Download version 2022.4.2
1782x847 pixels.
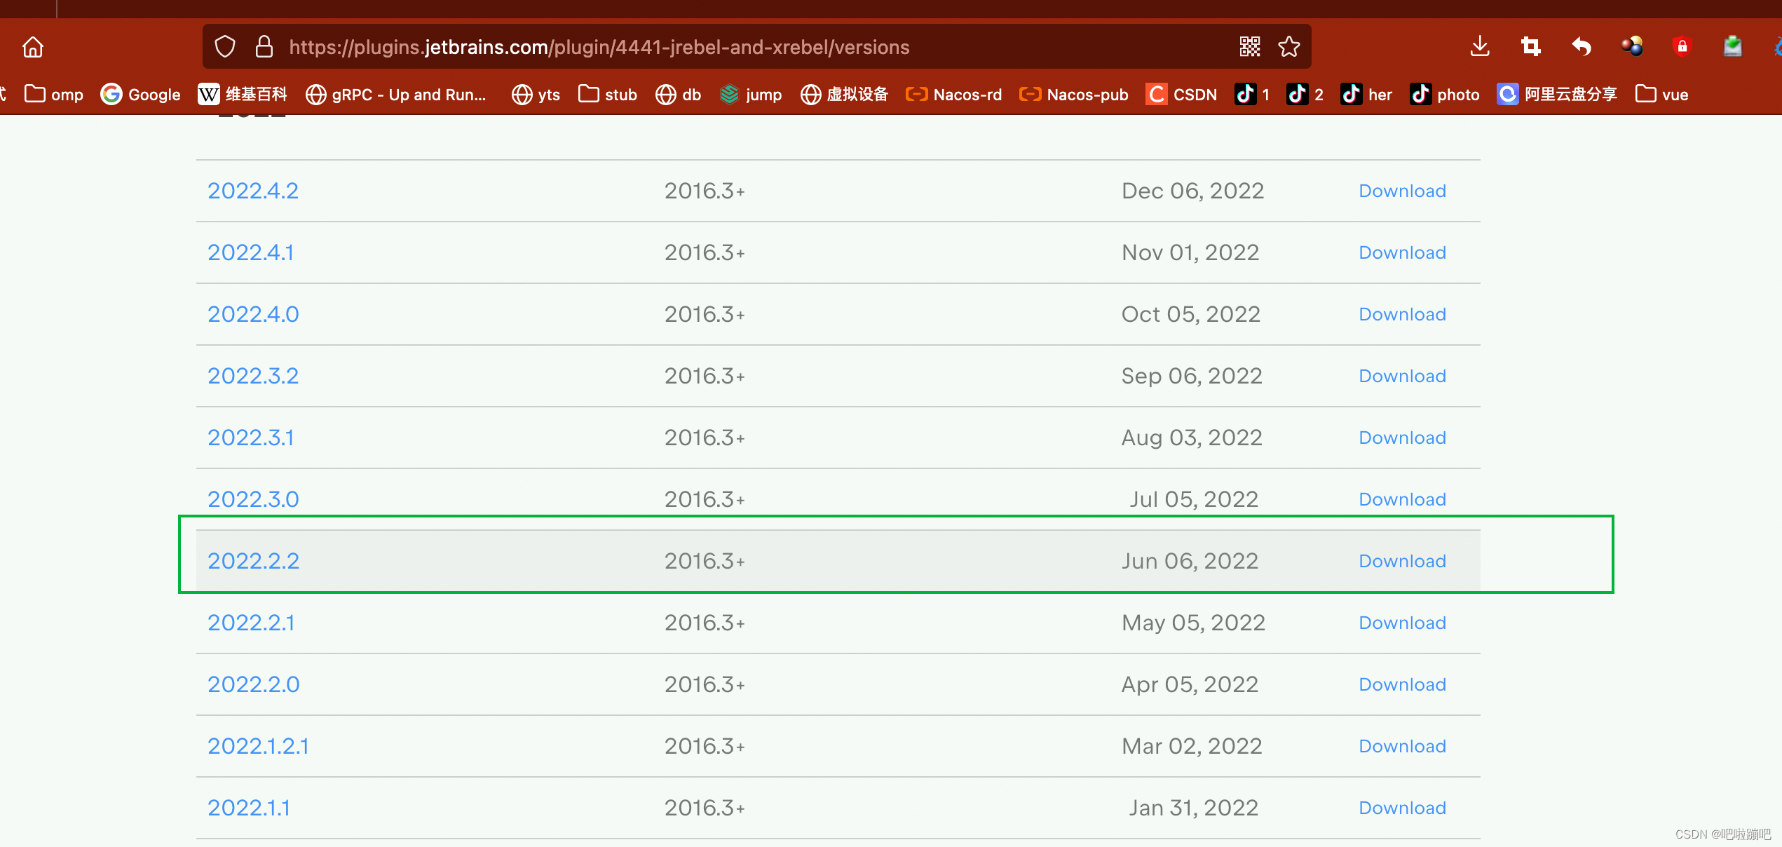click(x=1402, y=191)
